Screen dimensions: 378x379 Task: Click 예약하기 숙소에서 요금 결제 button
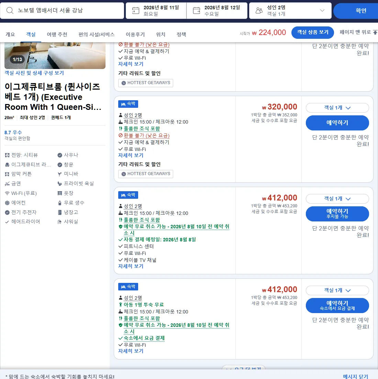[x=337, y=306]
